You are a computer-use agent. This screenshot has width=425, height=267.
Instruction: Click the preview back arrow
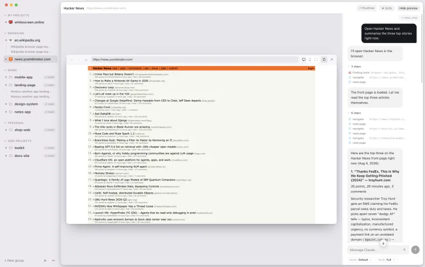point(72,60)
